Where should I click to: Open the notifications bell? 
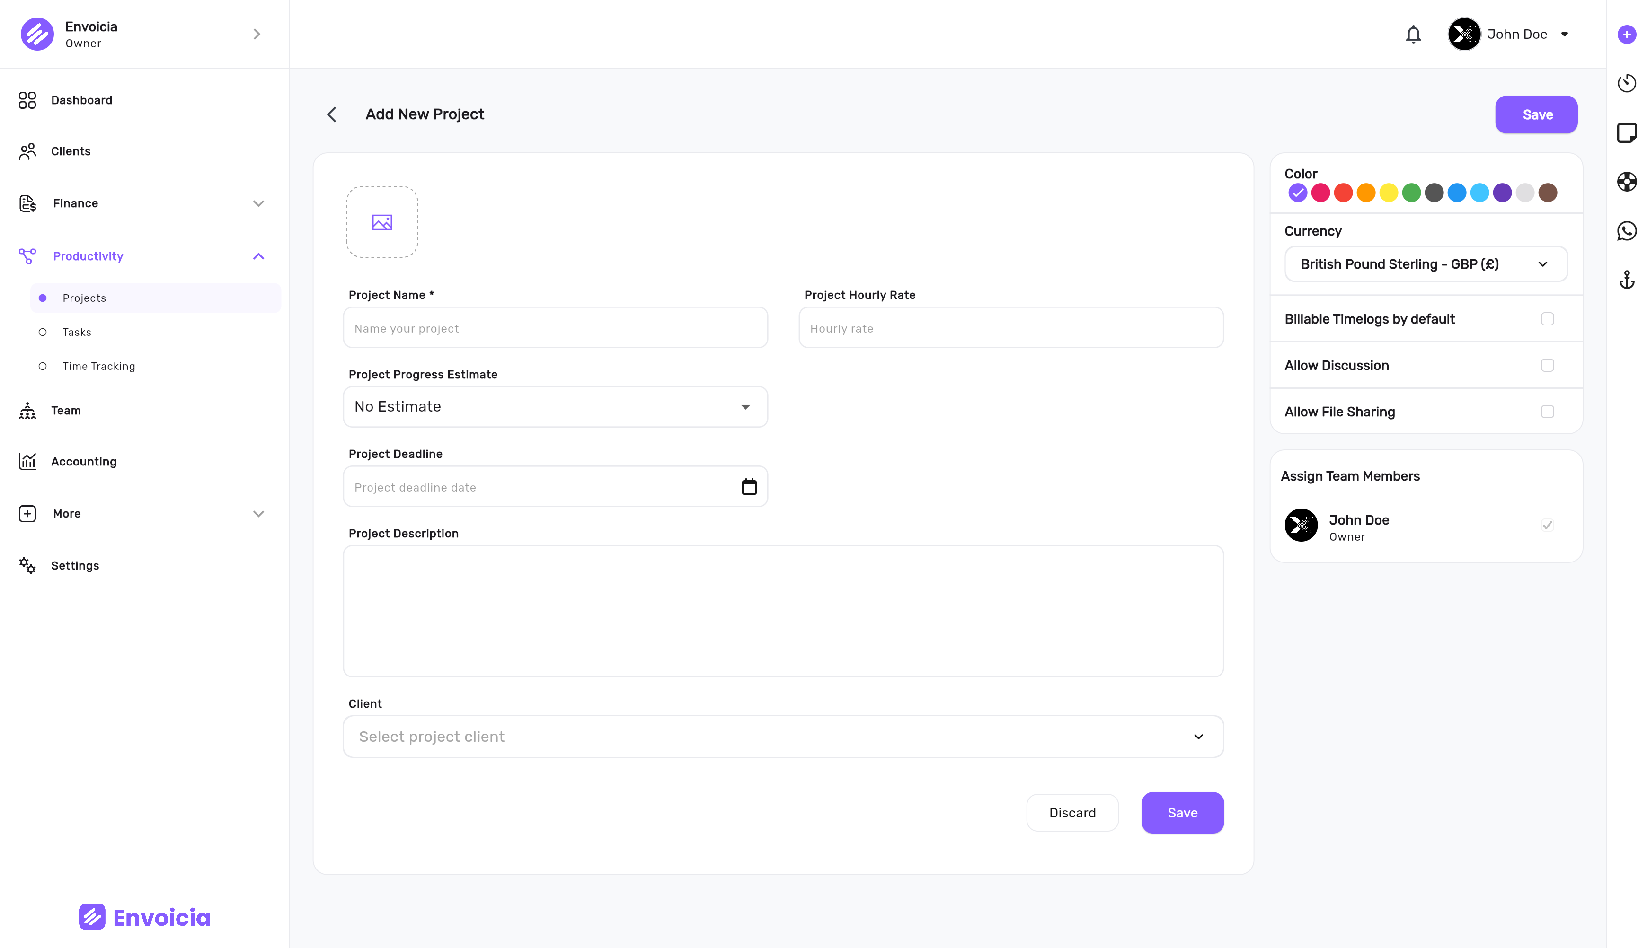click(x=1413, y=34)
